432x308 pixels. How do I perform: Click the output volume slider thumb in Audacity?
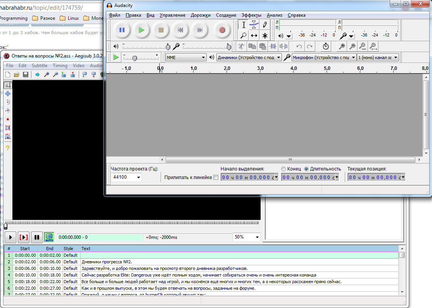pos(168,47)
